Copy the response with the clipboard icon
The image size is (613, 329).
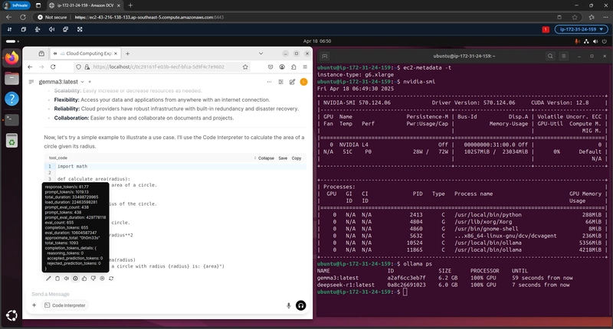tap(57, 279)
